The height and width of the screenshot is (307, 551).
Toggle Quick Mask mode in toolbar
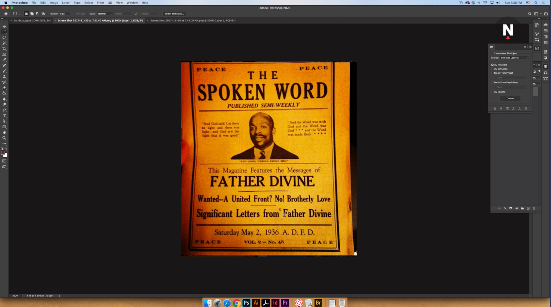coord(4,161)
